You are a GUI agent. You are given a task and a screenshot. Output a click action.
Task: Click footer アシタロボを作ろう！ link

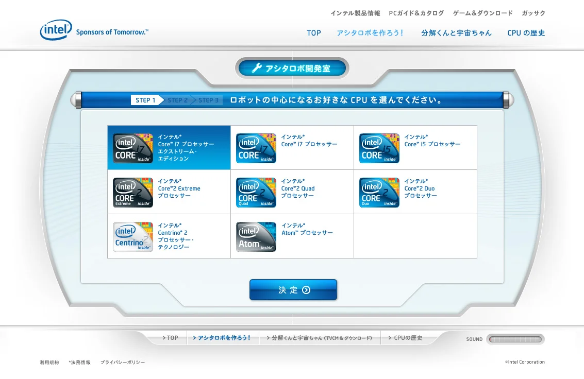click(222, 338)
